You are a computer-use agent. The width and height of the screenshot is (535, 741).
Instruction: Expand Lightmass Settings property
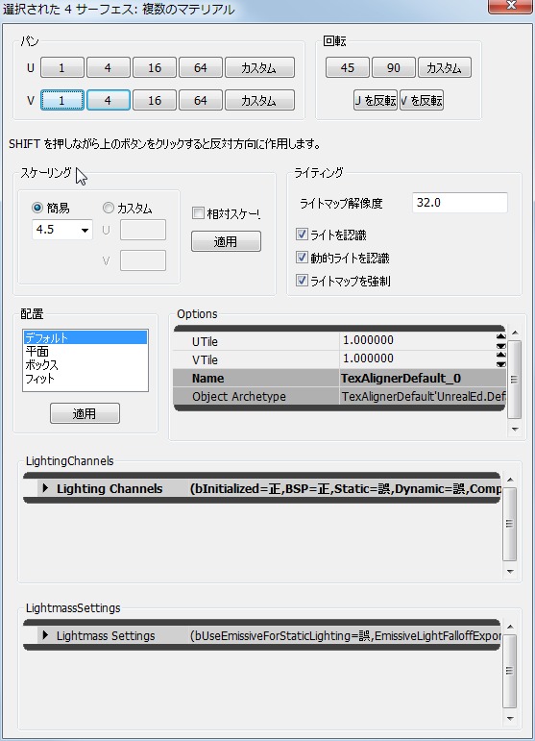pos(45,635)
